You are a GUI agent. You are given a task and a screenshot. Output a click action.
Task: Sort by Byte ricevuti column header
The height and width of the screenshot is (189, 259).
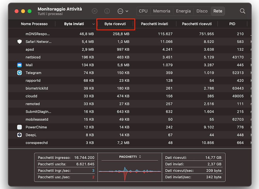click(x=115, y=24)
